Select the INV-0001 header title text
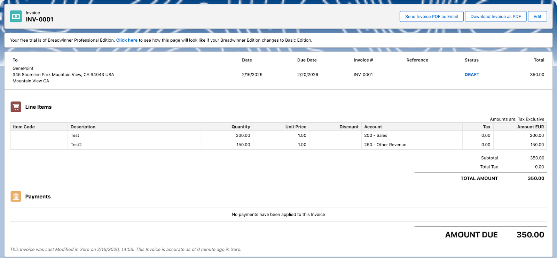Viewport: 557px width, 258px height. [40, 19]
